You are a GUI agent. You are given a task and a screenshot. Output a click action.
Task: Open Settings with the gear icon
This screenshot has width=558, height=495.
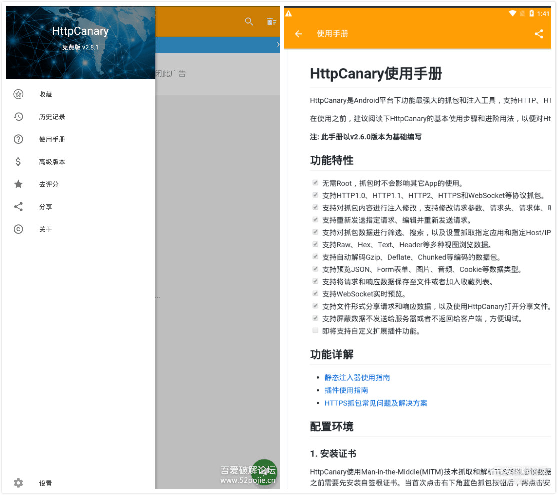(x=18, y=483)
